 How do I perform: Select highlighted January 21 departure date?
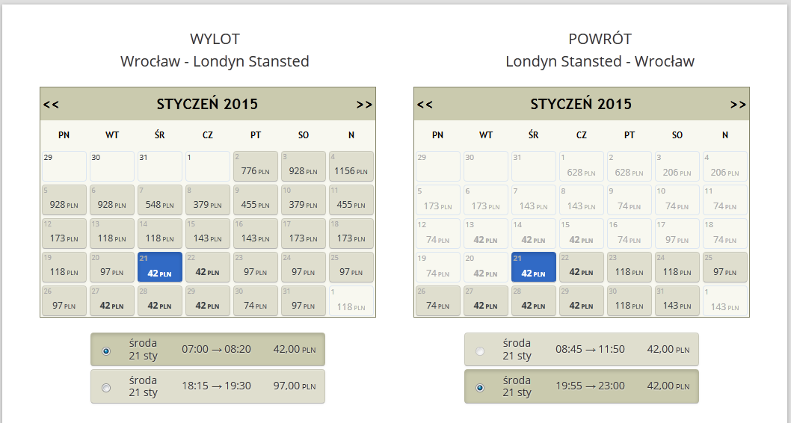pos(159,268)
